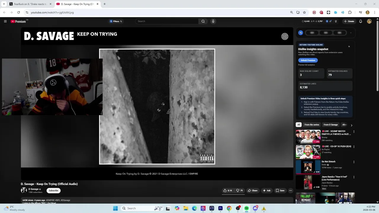Open the OBS Studio taskbar icon

click(x=238, y=208)
